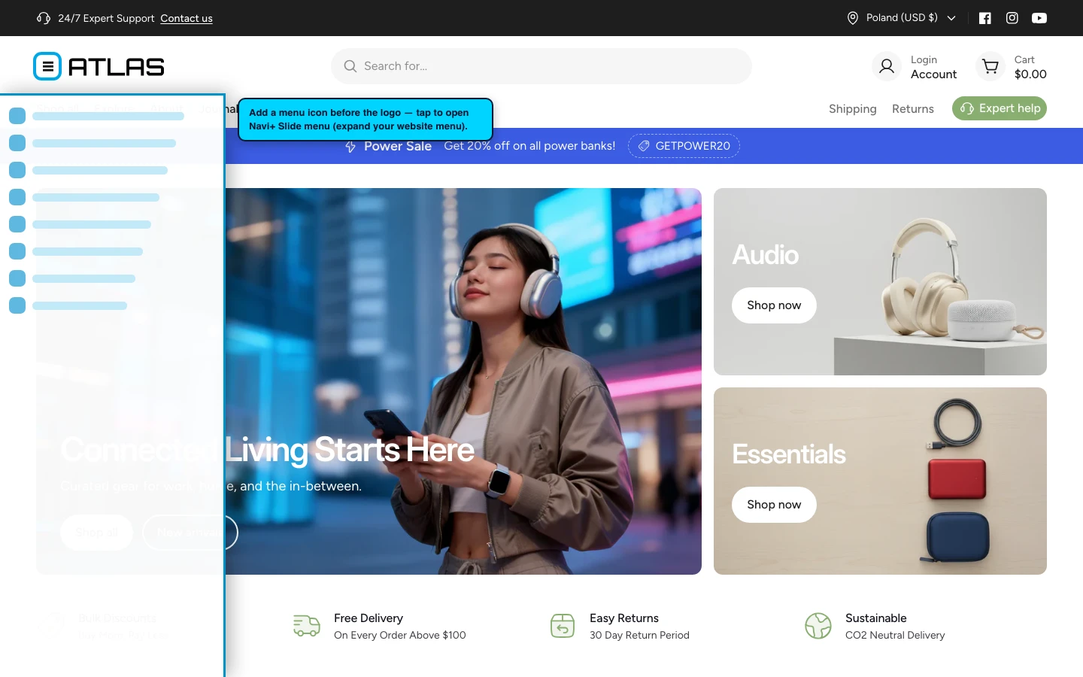Click the Easy Returns box icon
Image resolution: width=1083 pixels, height=677 pixels.
point(563,626)
